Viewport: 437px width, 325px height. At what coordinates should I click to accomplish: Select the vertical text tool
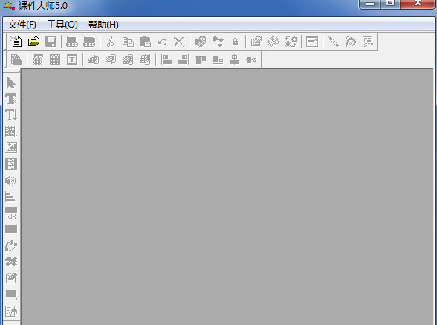coord(11,115)
